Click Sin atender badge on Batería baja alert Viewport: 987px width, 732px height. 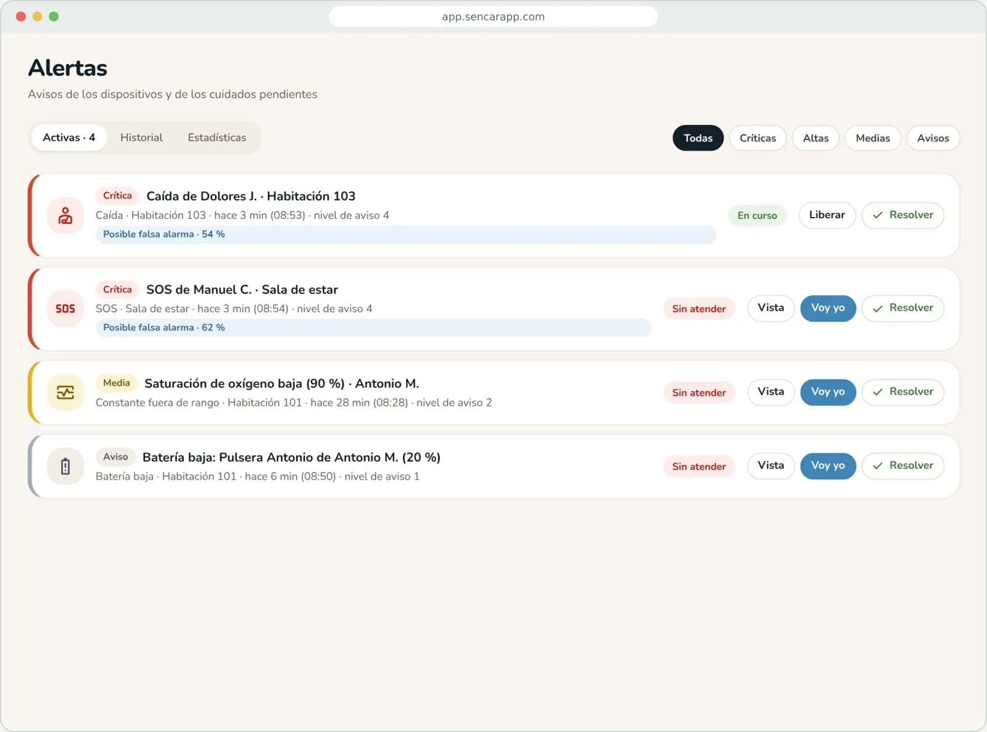click(x=699, y=467)
